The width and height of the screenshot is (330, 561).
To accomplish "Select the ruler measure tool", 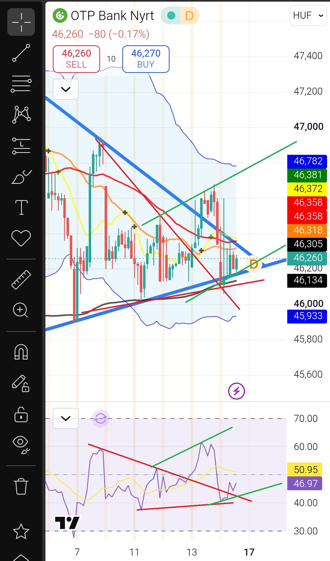I will [21, 280].
